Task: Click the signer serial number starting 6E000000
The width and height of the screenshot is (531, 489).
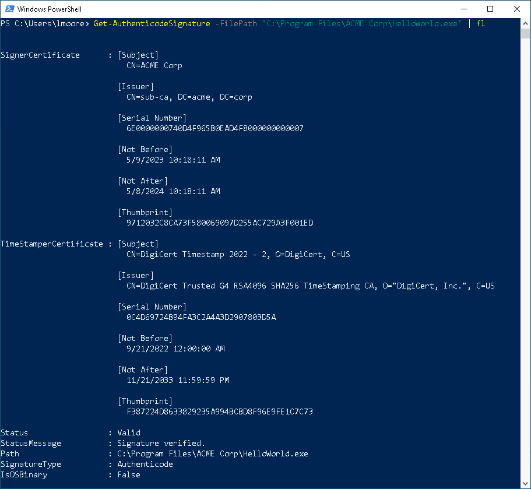Action: (214, 128)
